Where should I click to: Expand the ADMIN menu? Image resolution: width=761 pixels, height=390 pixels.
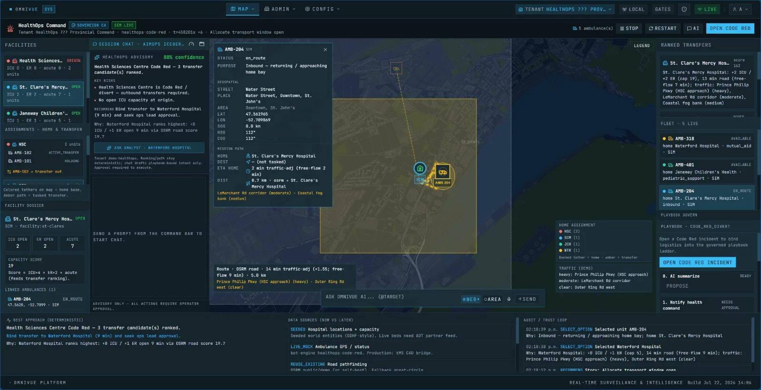[280, 9]
